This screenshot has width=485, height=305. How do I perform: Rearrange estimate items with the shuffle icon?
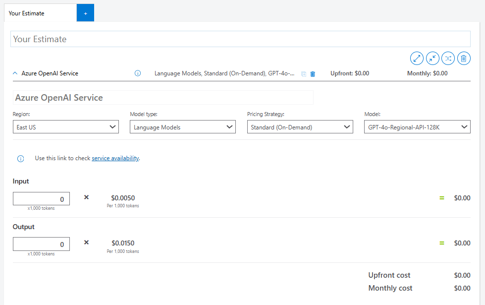(448, 58)
